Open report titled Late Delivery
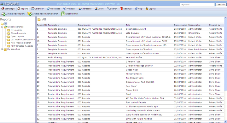The height and width of the screenshot is (123, 227). pyautogui.click(x=133, y=33)
